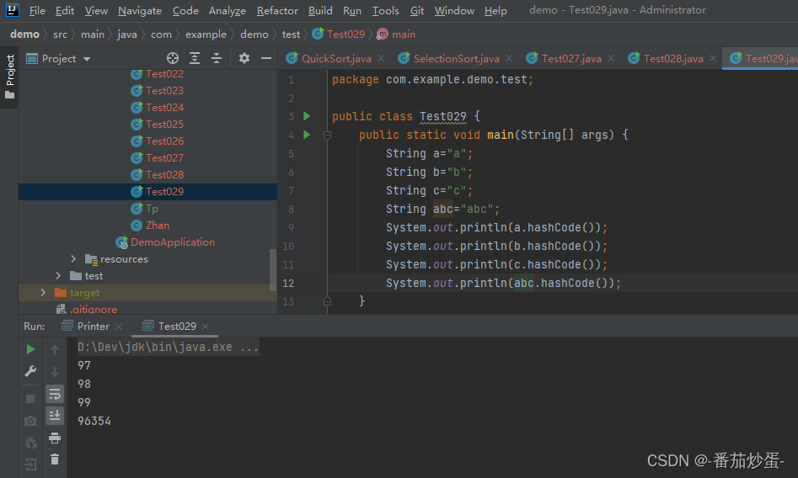This screenshot has height=478, width=798.
Task: Toggle scroll to end in Run console
Action: [55, 416]
